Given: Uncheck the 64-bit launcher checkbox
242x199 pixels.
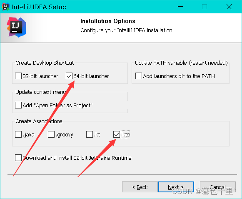Looking at the screenshot, I should coord(69,76).
